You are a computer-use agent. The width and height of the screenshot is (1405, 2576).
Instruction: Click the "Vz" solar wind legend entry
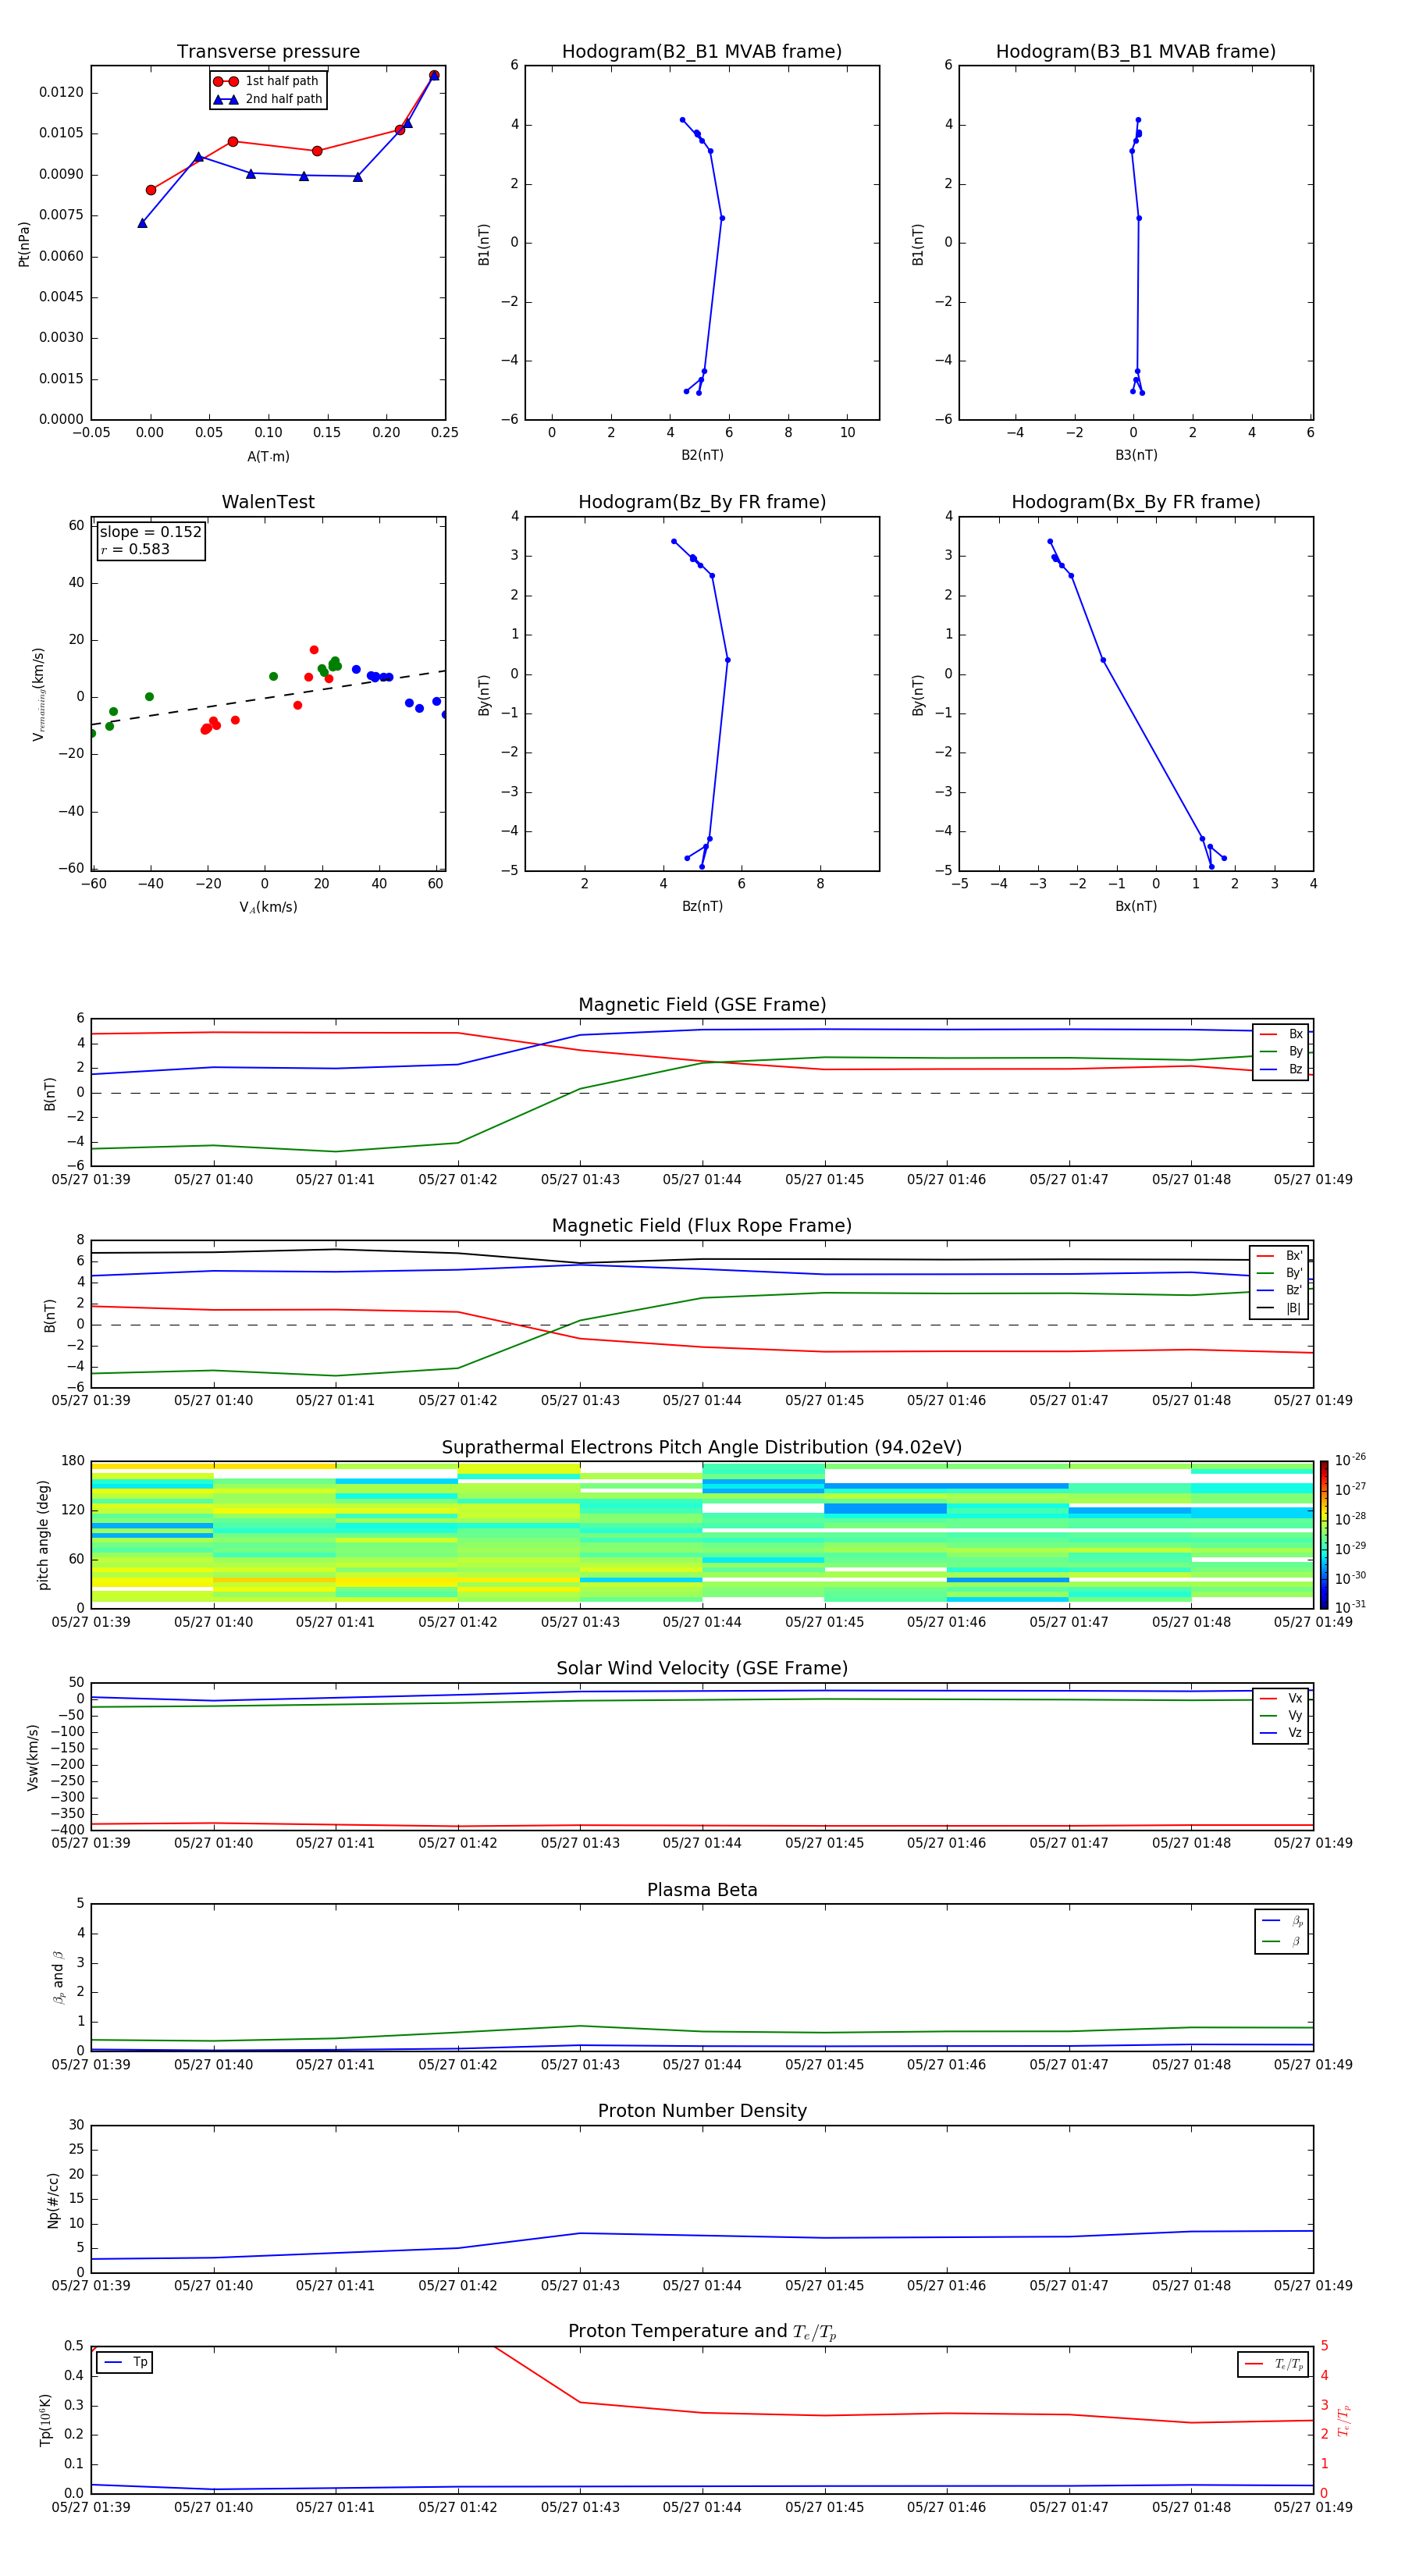pyautogui.click(x=1282, y=1733)
